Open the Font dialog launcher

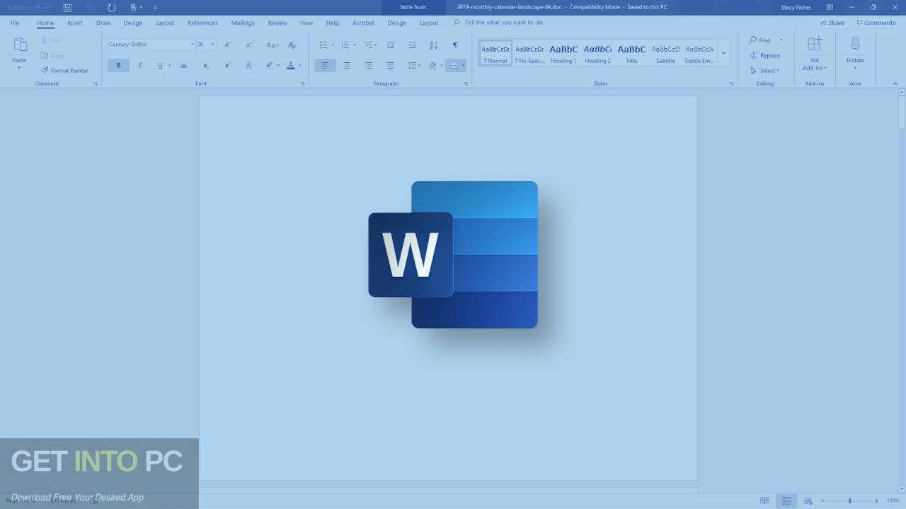pos(303,83)
